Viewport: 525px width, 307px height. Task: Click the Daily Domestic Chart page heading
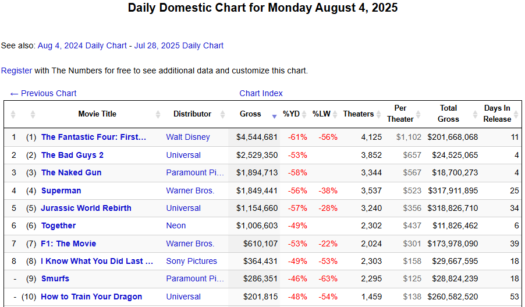[x=263, y=8]
